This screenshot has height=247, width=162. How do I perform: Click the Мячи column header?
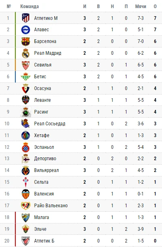pos(141,6)
